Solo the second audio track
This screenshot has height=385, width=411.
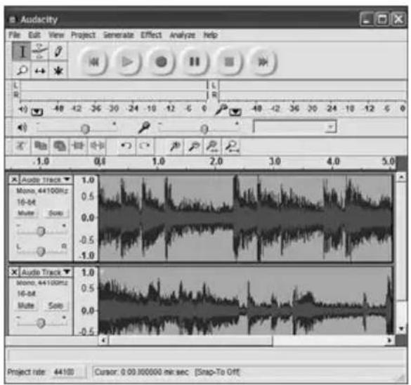coord(56,306)
